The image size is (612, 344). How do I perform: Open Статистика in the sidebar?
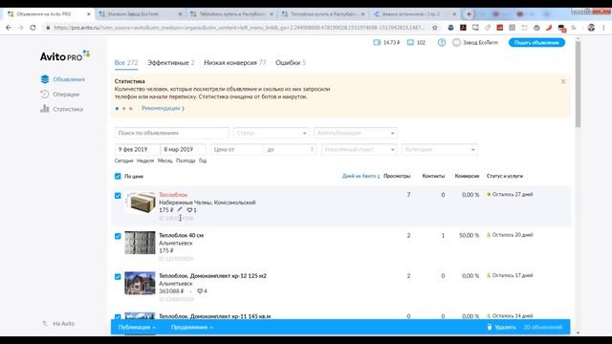[61, 109]
